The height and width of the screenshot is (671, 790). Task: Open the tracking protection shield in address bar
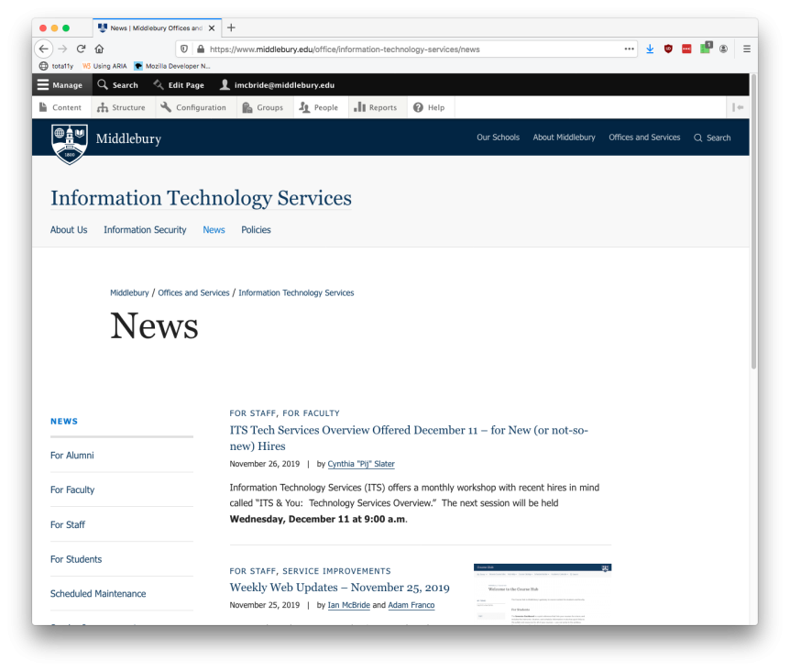pyautogui.click(x=184, y=49)
